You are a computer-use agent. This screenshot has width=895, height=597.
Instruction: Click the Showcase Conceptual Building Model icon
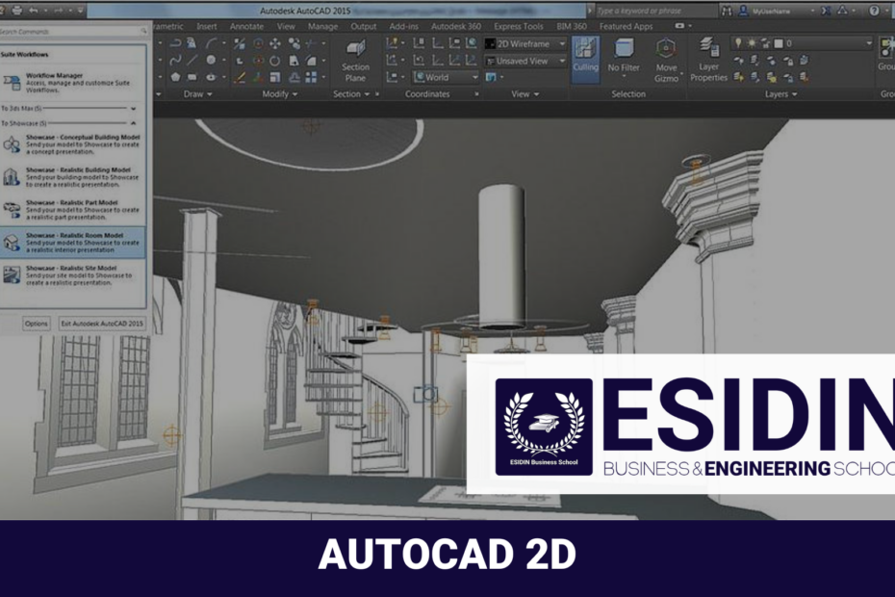pos(14,143)
